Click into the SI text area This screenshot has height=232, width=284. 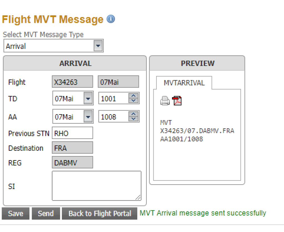(x=96, y=185)
